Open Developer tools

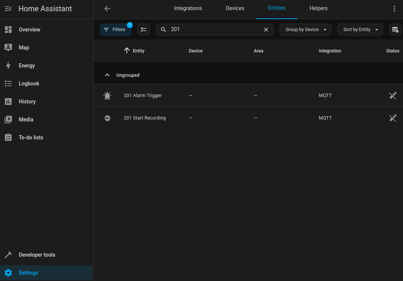click(x=46, y=254)
